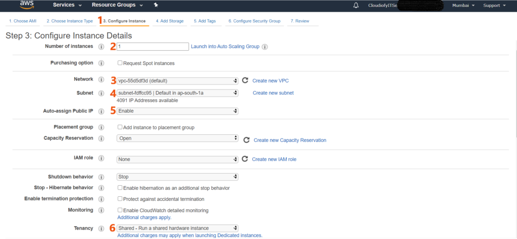Viewport: 517px width, 239px height.
Task: Click Launch into Auto Scaling Group link
Action: (x=225, y=47)
